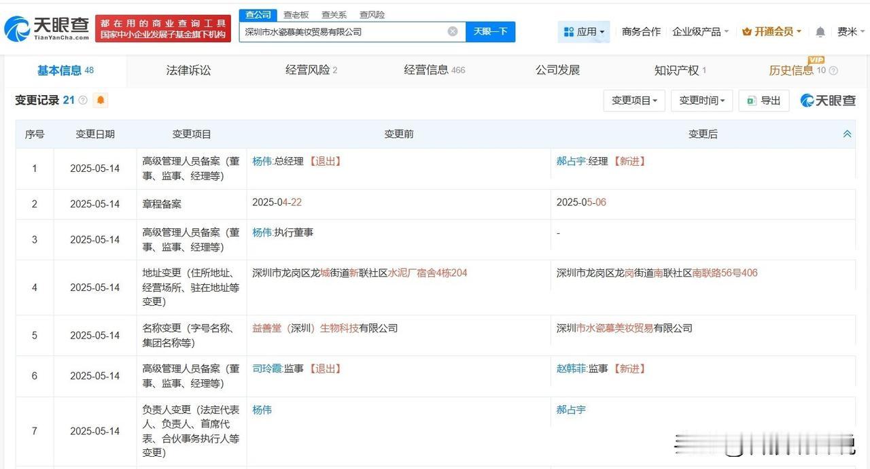Click the 2025-04-22 date value
The width and height of the screenshot is (870, 469).
[x=277, y=203]
